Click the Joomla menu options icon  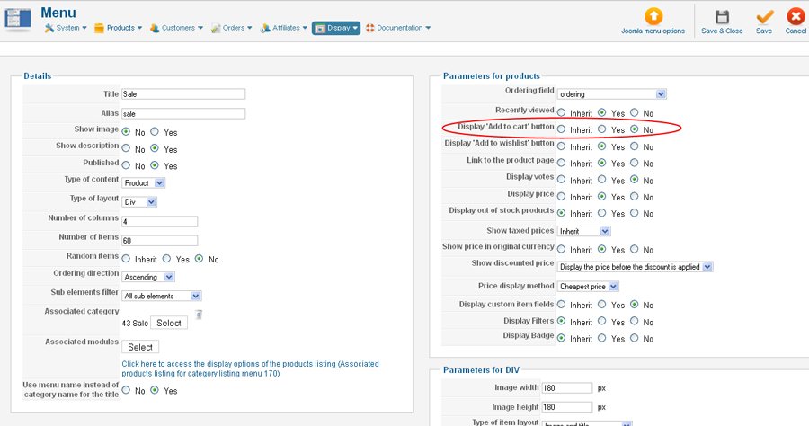pos(653,16)
